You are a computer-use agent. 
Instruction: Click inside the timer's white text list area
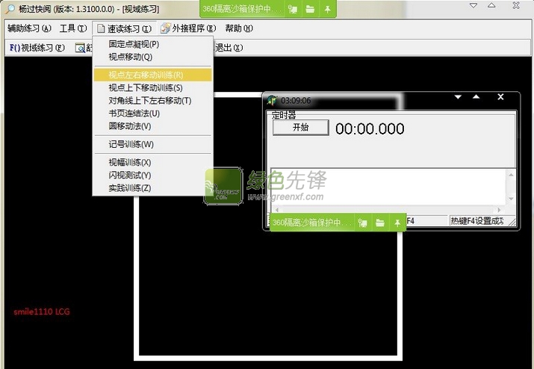pos(388,187)
